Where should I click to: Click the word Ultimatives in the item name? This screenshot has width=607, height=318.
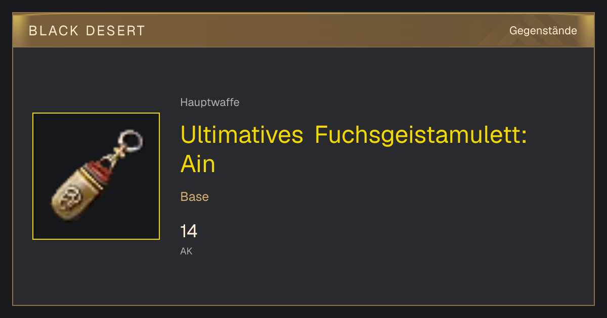point(241,135)
